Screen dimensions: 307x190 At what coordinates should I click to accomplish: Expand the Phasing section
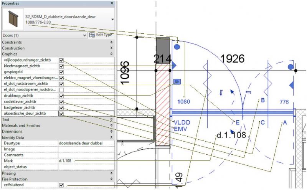(111, 173)
